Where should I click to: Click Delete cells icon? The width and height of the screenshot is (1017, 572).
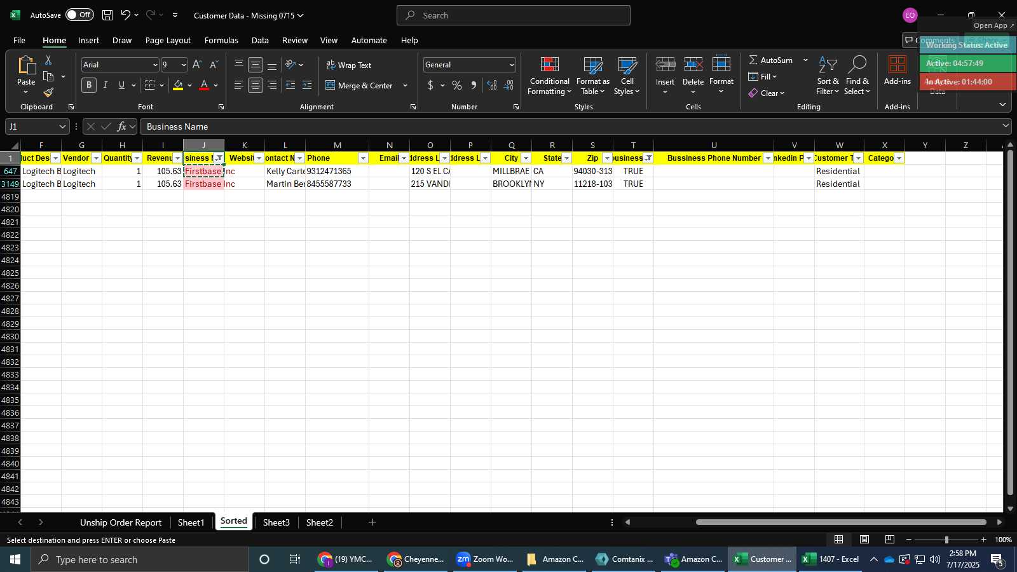click(x=693, y=65)
